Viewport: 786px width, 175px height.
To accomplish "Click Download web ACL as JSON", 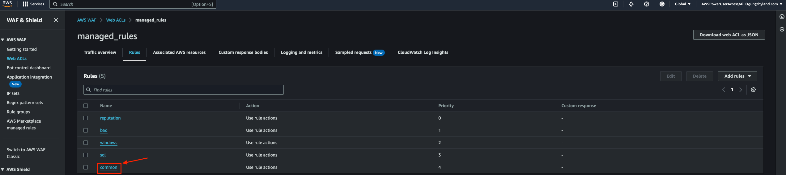I will [x=729, y=35].
